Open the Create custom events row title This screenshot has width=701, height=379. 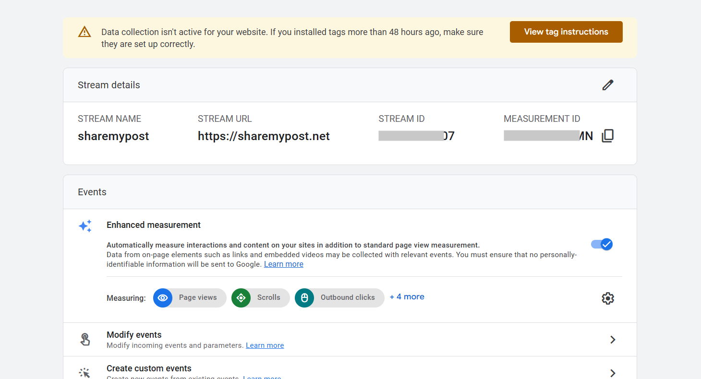tap(149, 368)
